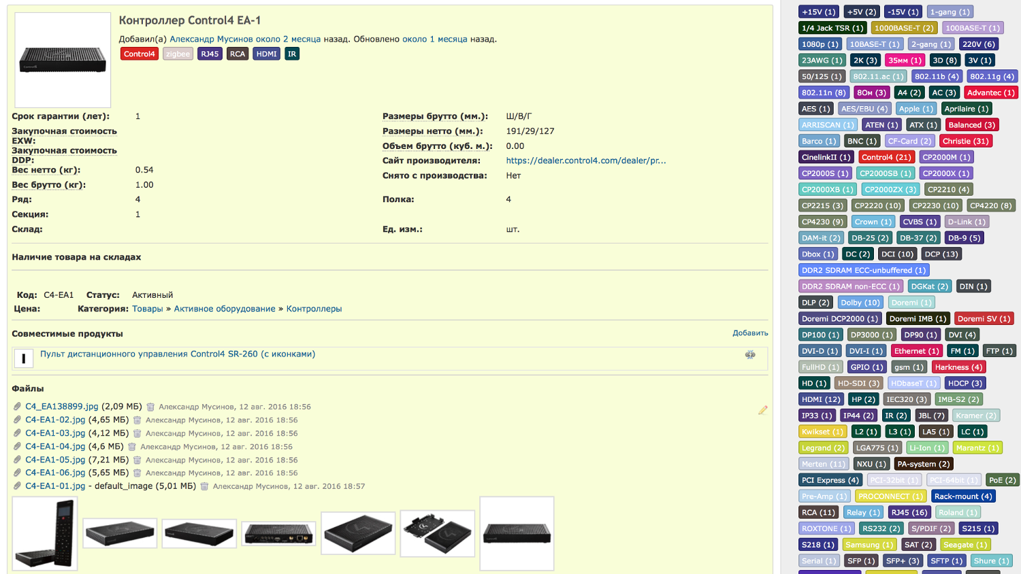The height and width of the screenshot is (574, 1021).
Task: Select tag Rack-mount (4) in tag cloud
Action: (963, 496)
